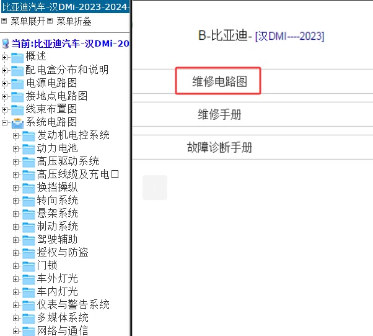This screenshot has width=373, height=336.
Task: Open the 维修手册 option
Action: (219, 114)
